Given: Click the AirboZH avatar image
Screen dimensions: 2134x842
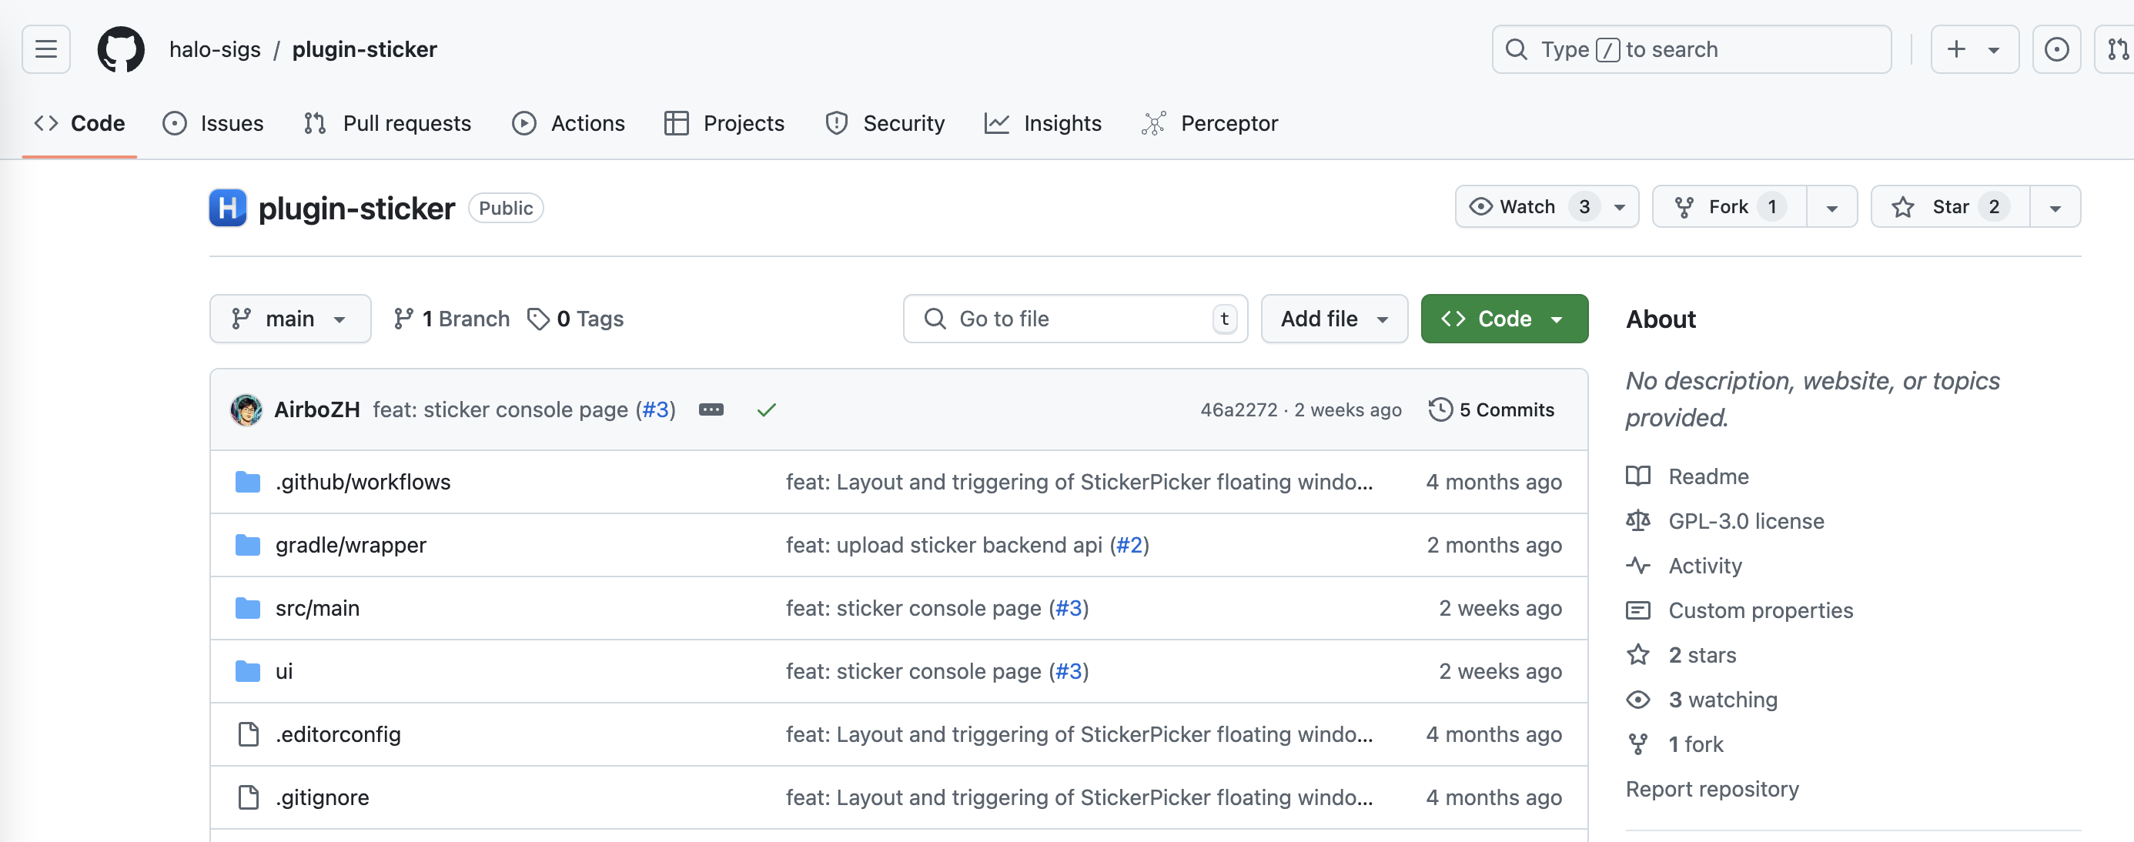Looking at the screenshot, I should (246, 409).
